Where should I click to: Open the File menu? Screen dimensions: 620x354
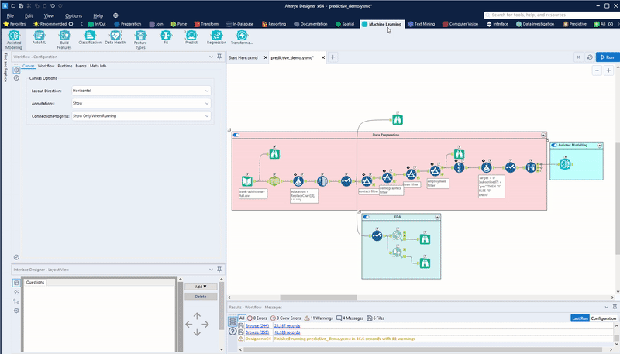[10, 15]
